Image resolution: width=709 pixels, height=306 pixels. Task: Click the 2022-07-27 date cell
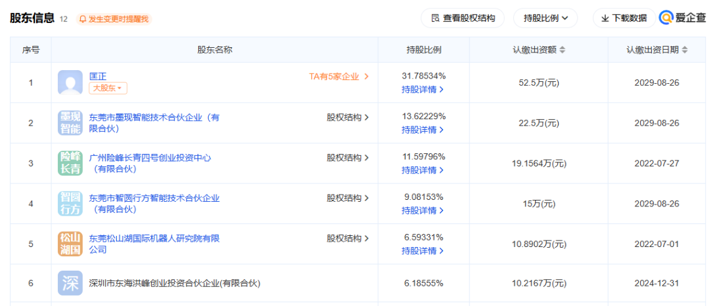(x=657, y=163)
